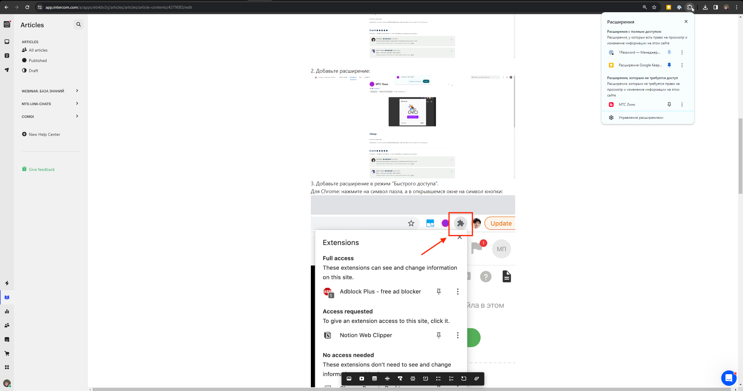Insert image using editor toolbar icon
Screen dimensions: 743x391
349,379
